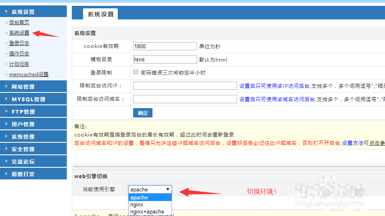Viewport: 385px width, 216px height.
Task: Click the cookie有效期 input field
Action: click(x=165, y=46)
